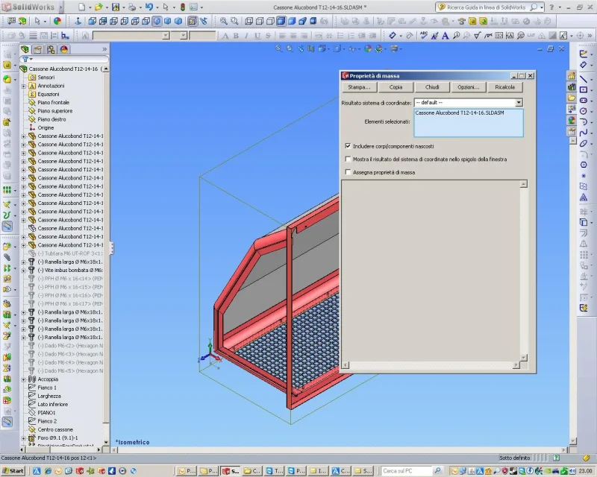The width and height of the screenshot is (597, 477).
Task: Click the section view icon in viewport toolbar
Action: [311, 48]
